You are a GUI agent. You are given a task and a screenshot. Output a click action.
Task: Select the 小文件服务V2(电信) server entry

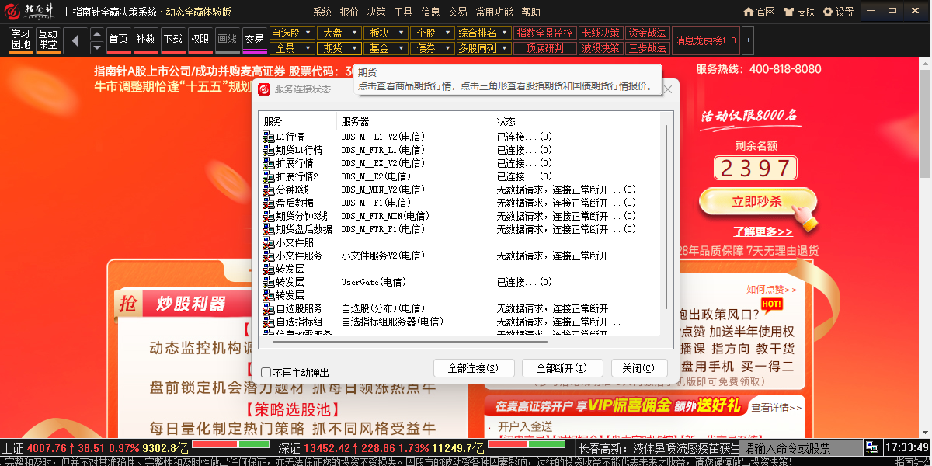[x=383, y=256]
